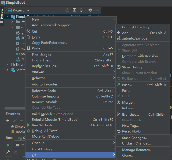Click the Cut scissors icon
The image size is (172, 160).
coord(28,31)
